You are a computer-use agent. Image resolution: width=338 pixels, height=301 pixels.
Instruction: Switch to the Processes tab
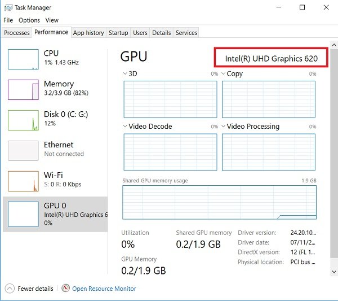[x=17, y=33]
